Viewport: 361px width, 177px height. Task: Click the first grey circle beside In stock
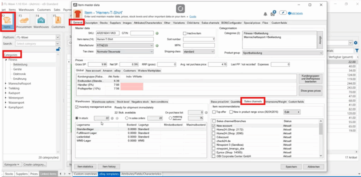tap(112, 118)
